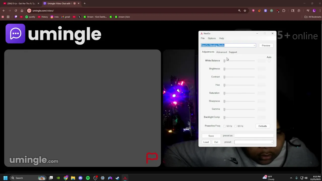Click the zoom magnifier icon in address bar
This screenshot has height=181, width=322.
coord(239,11)
